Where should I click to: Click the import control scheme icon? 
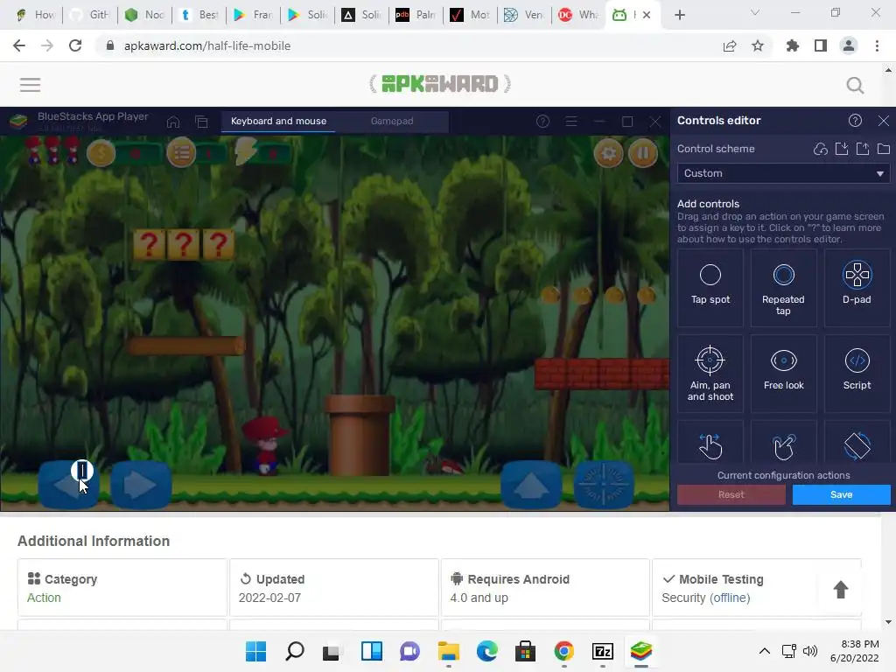click(x=842, y=149)
